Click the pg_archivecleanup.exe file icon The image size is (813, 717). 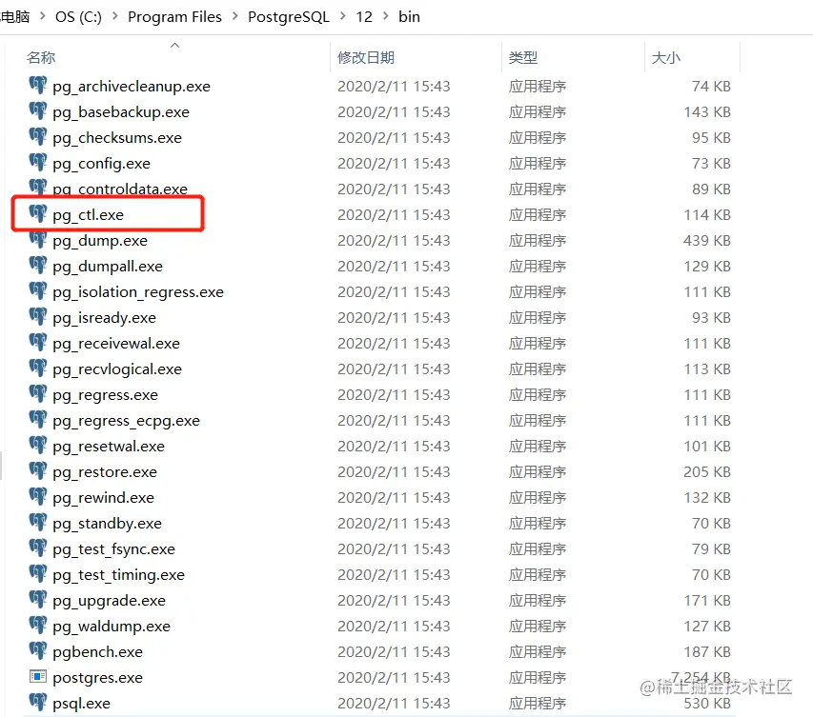click(38, 85)
